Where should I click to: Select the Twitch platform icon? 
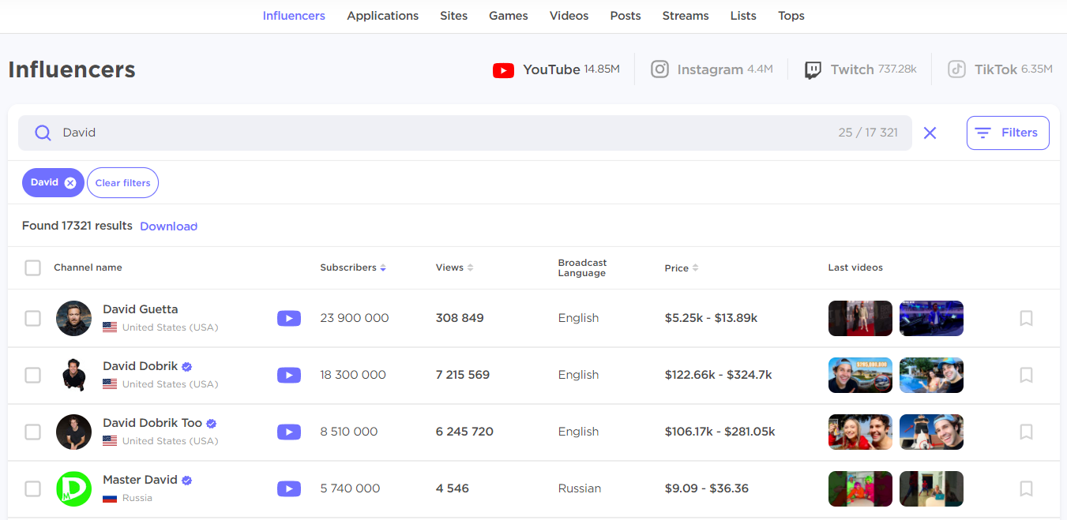813,70
